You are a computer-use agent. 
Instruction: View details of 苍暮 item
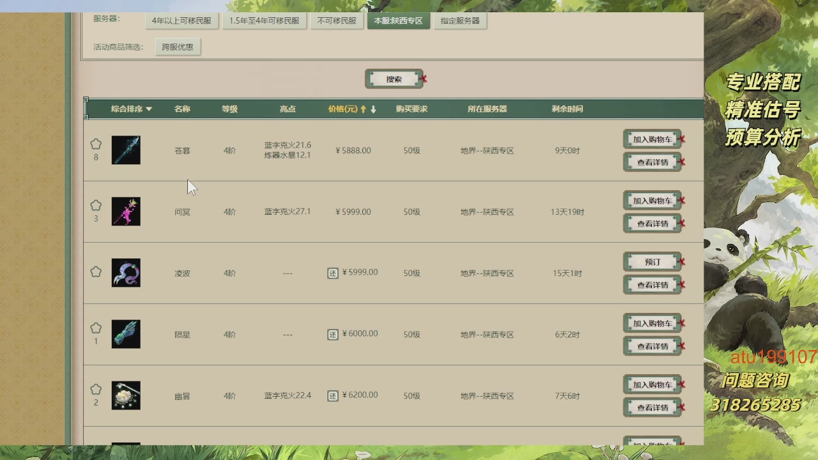pyautogui.click(x=652, y=162)
